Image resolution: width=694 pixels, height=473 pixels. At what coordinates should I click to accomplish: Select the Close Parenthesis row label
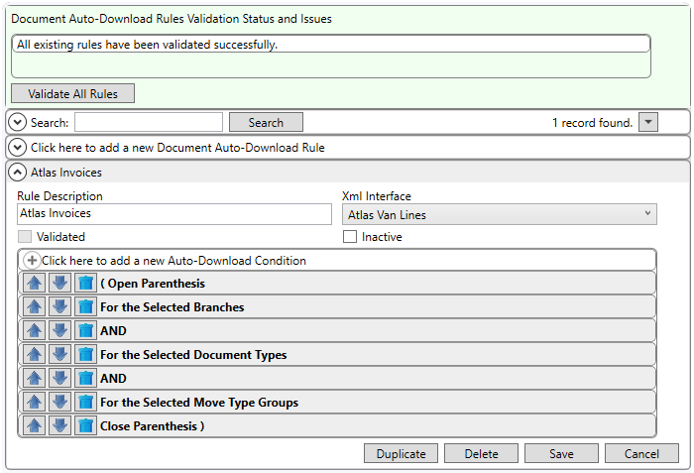point(153,426)
